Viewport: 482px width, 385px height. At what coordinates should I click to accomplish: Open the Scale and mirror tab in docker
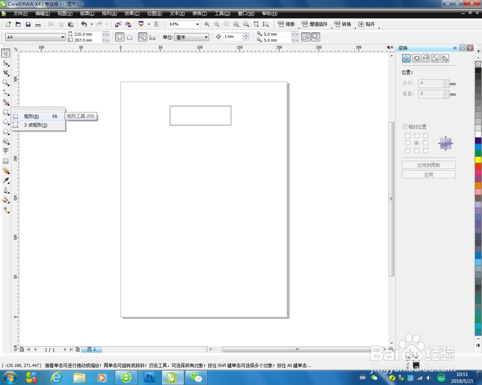[x=426, y=58]
